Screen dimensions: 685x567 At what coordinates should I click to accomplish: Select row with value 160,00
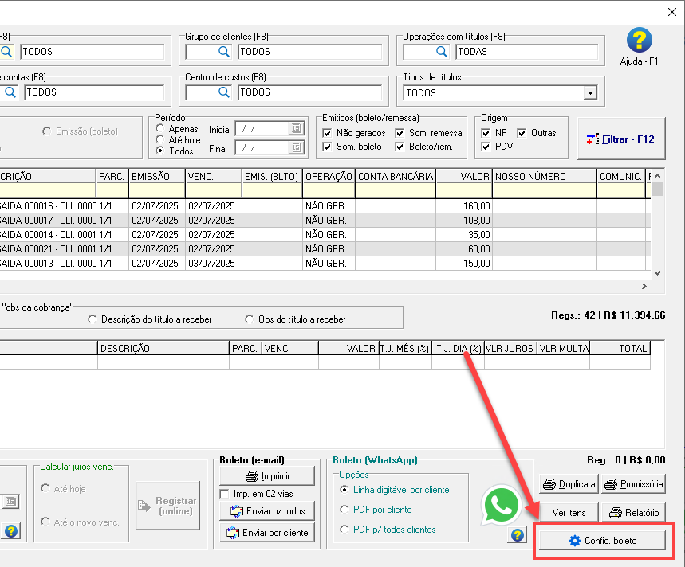click(x=325, y=206)
